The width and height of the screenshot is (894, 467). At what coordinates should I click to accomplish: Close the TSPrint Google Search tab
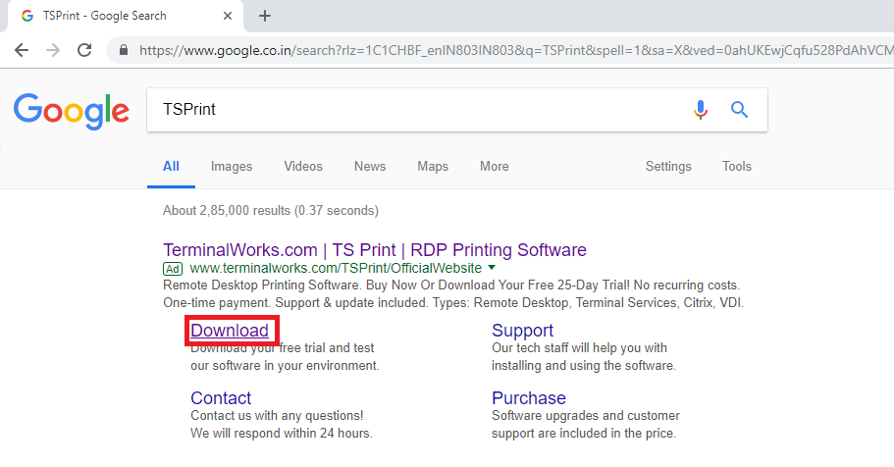tap(228, 16)
